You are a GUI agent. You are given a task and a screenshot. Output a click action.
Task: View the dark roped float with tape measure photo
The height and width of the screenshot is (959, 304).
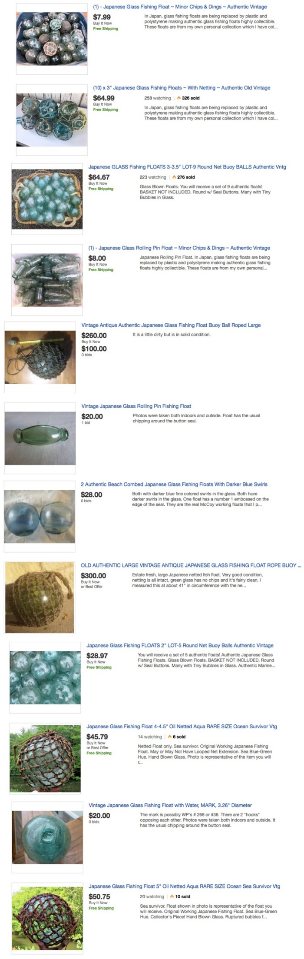point(40,357)
